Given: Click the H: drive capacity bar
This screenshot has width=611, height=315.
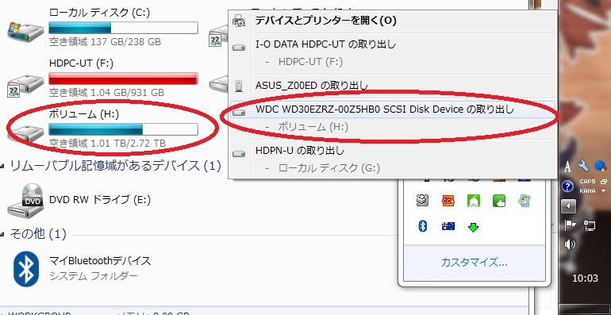Looking at the screenshot, I should (x=123, y=129).
